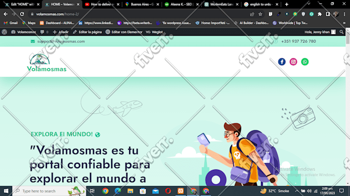Open the Facebook social icon
This screenshot has height=196, width=350.
(282, 62)
